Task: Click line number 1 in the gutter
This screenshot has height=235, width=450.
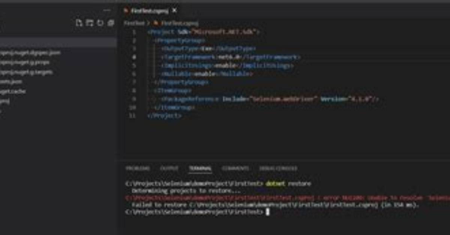Action: coord(134,32)
